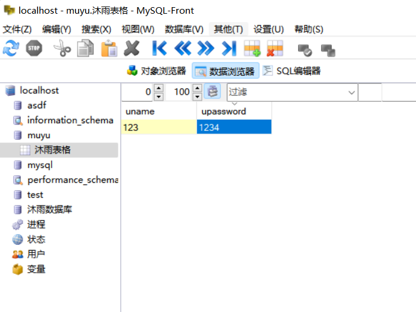The width and height of the screenshot is (416, 312).
Task: Click the Post changes checkmark icon
Action: (305, 51)
